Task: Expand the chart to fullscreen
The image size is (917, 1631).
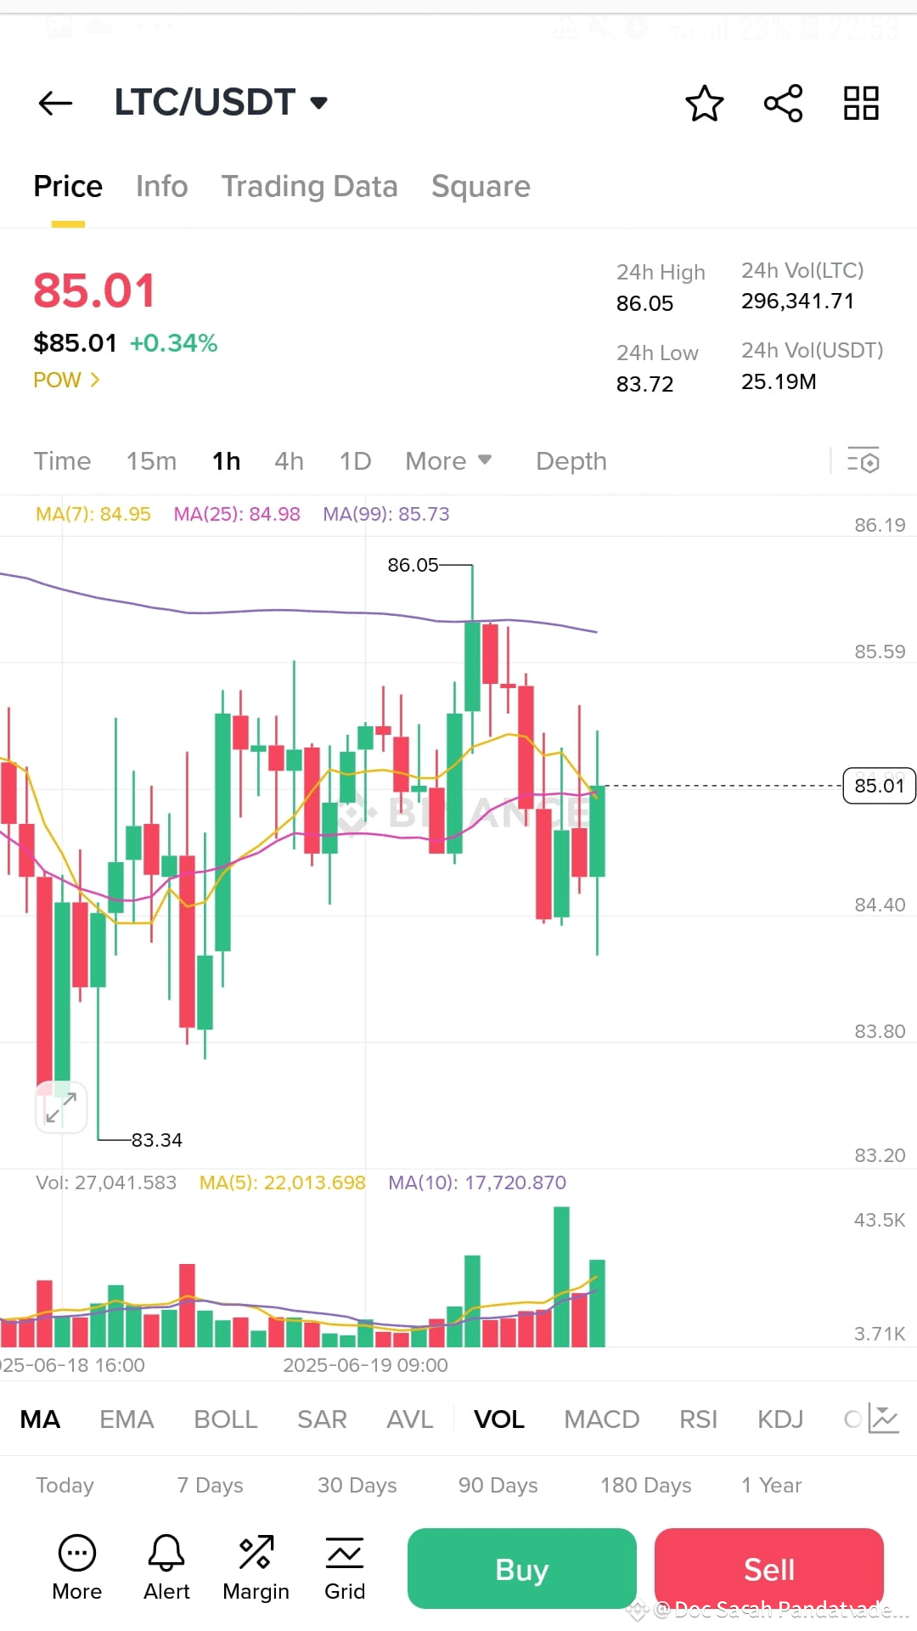Action: coord(59,1106)
